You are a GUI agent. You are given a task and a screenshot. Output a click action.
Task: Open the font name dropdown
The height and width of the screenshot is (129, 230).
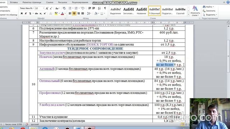(x=34, y=8)
